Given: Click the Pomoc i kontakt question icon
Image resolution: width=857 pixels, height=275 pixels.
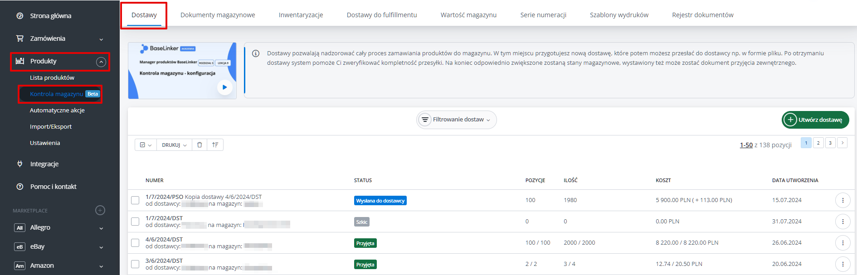Looking at the screenshot, I should point(20,187).
